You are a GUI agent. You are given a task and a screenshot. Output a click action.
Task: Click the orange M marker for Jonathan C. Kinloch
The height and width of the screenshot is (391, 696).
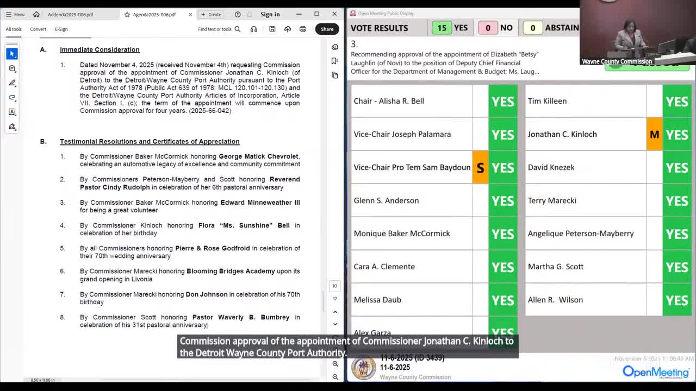coord(654,134)
